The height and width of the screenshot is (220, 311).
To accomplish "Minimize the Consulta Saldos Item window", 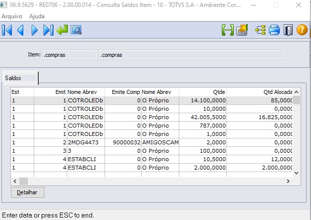I will (x=254, y=5).
